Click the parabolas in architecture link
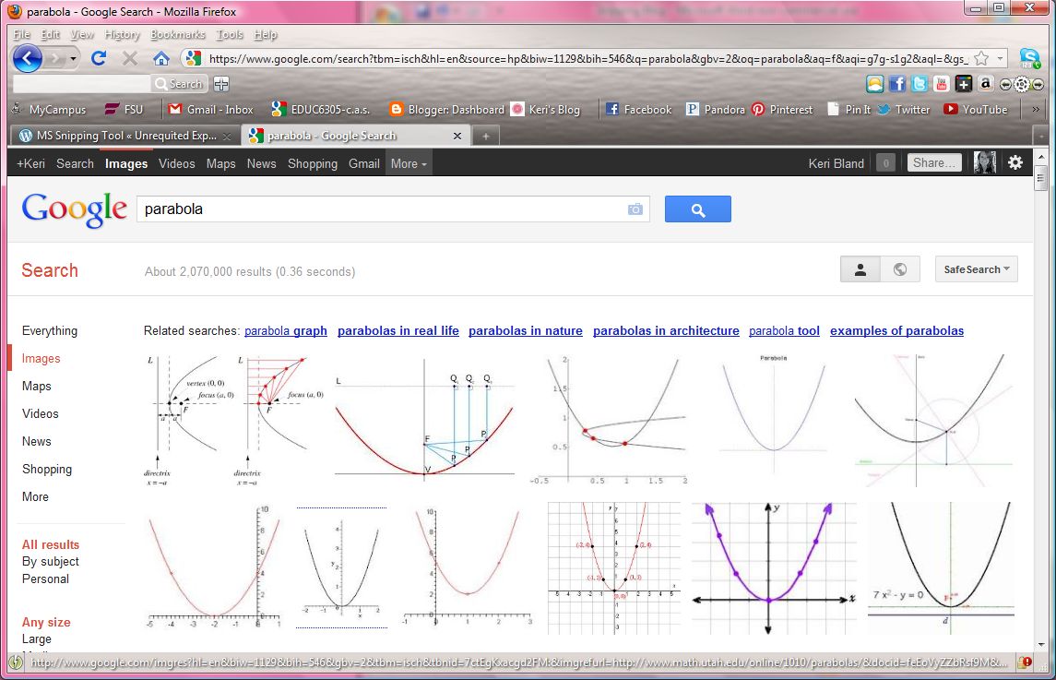This screenshot has height=680, width=1056. click(x=666, y=331)
